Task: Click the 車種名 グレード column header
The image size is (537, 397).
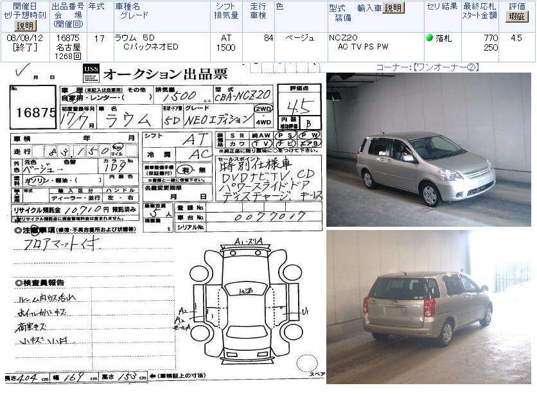Action: click(132, 11)
